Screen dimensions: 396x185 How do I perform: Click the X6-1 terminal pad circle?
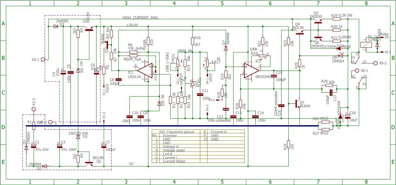coord(357,71)
